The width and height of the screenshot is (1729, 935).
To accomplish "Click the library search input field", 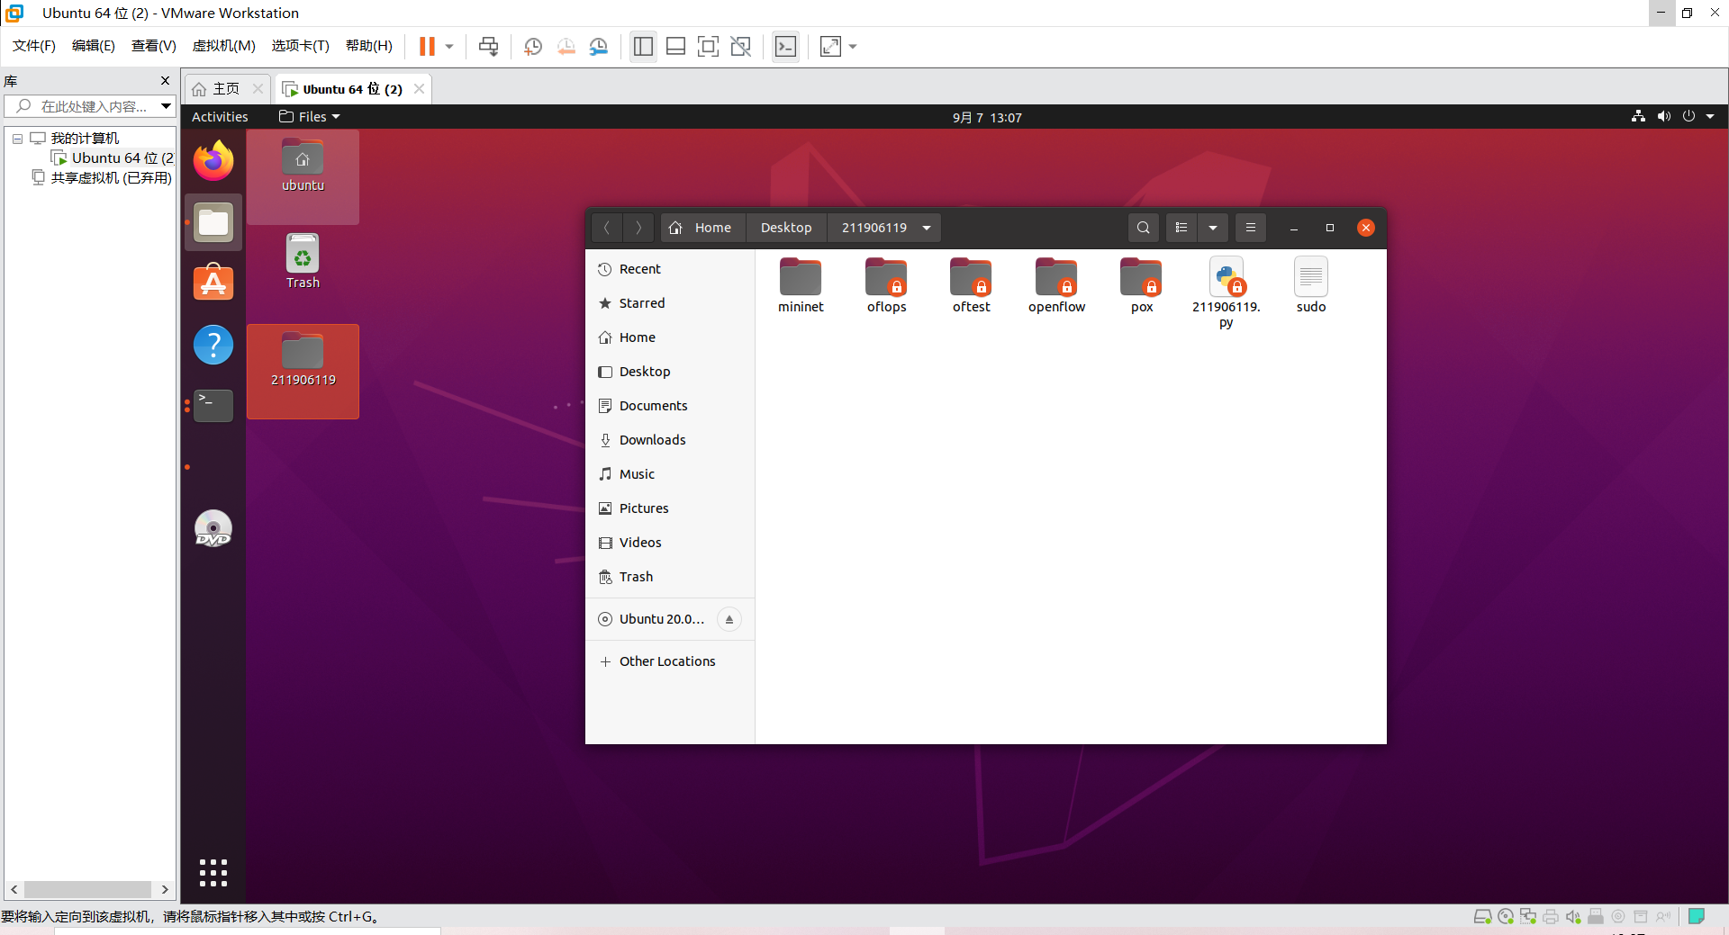I will (90, 106).
